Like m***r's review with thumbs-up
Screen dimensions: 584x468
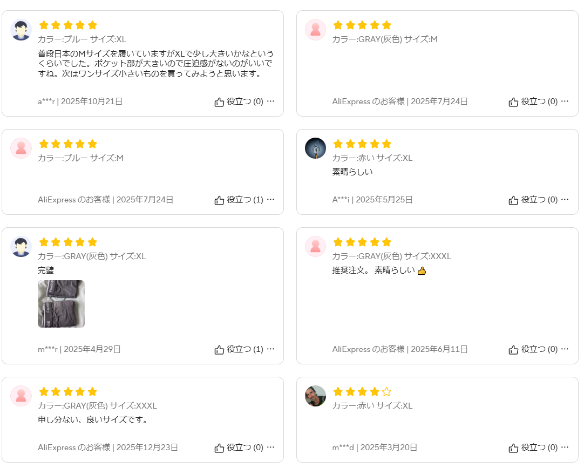(219, 350)
